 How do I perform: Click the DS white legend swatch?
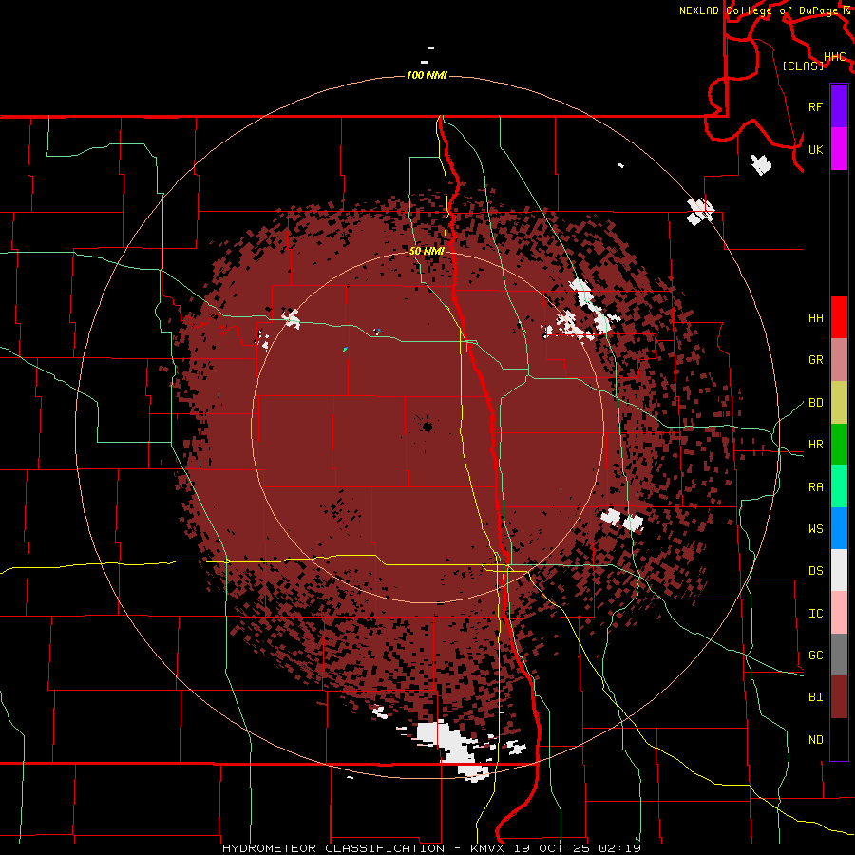pos(839,570)
